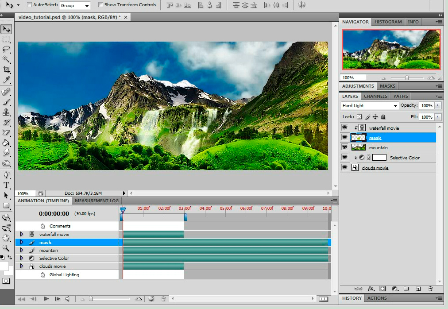Open the Fill slider arrow
Screen dimensions: 448x309
point(437,116)
